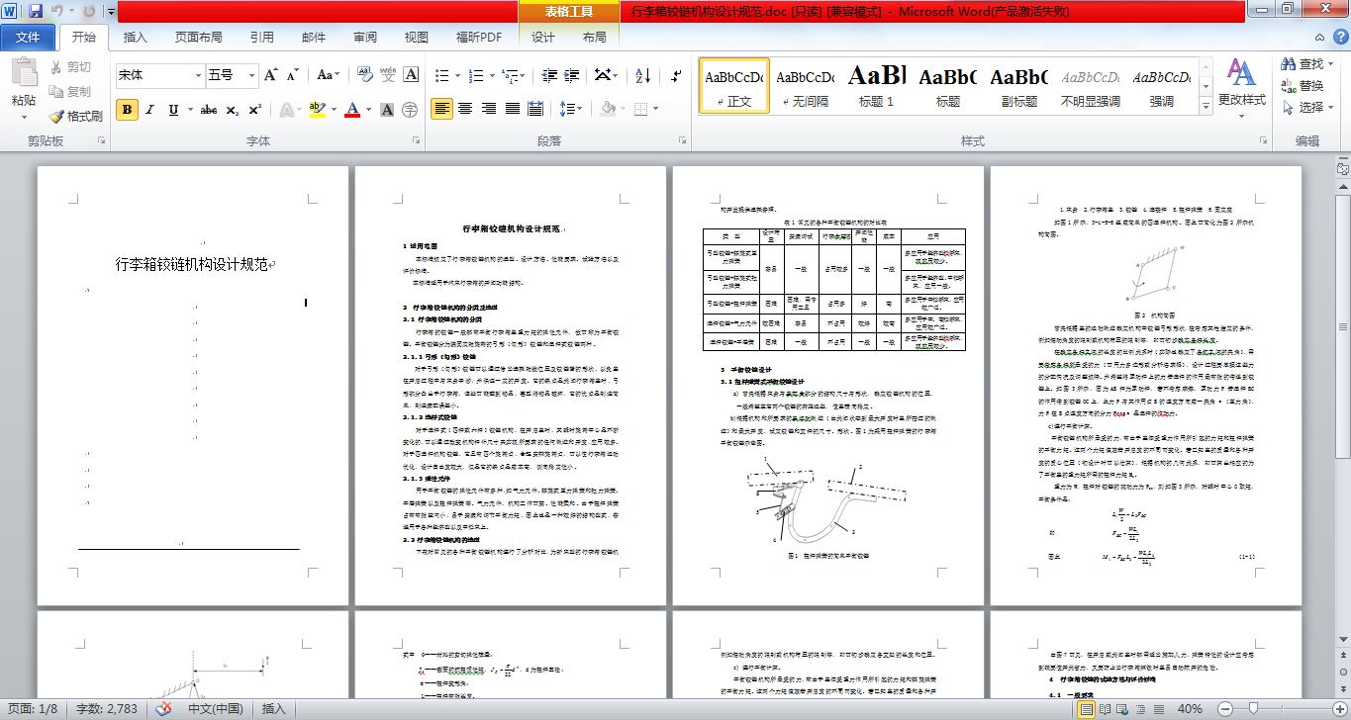Click the Grow Font icon
Screen dimensions: 1351x720
(271, 75)
